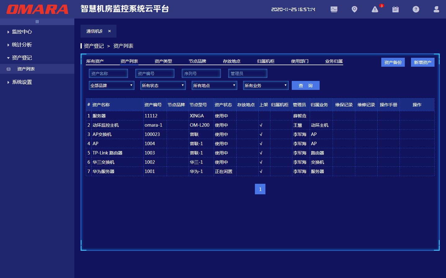Screen dimensions: 446x278
Task: Open the user profile icon
Action: pos(436,9)
